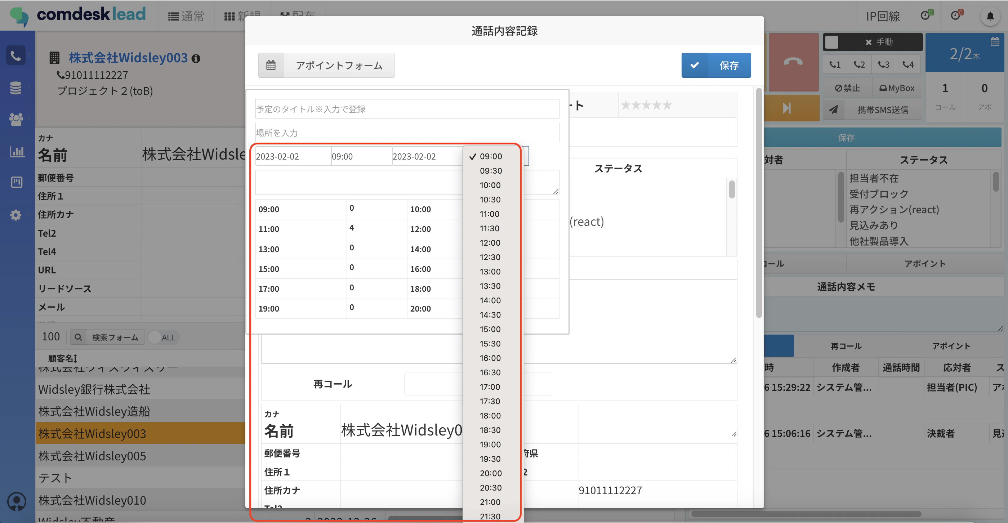Select 09:30 from time dropdown
This screenshot has width=1008, height=523.
[x=491, y=171]
